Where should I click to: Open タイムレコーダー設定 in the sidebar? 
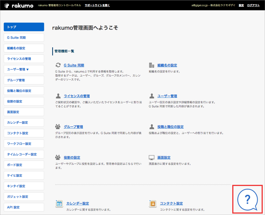tap(24, 154)
